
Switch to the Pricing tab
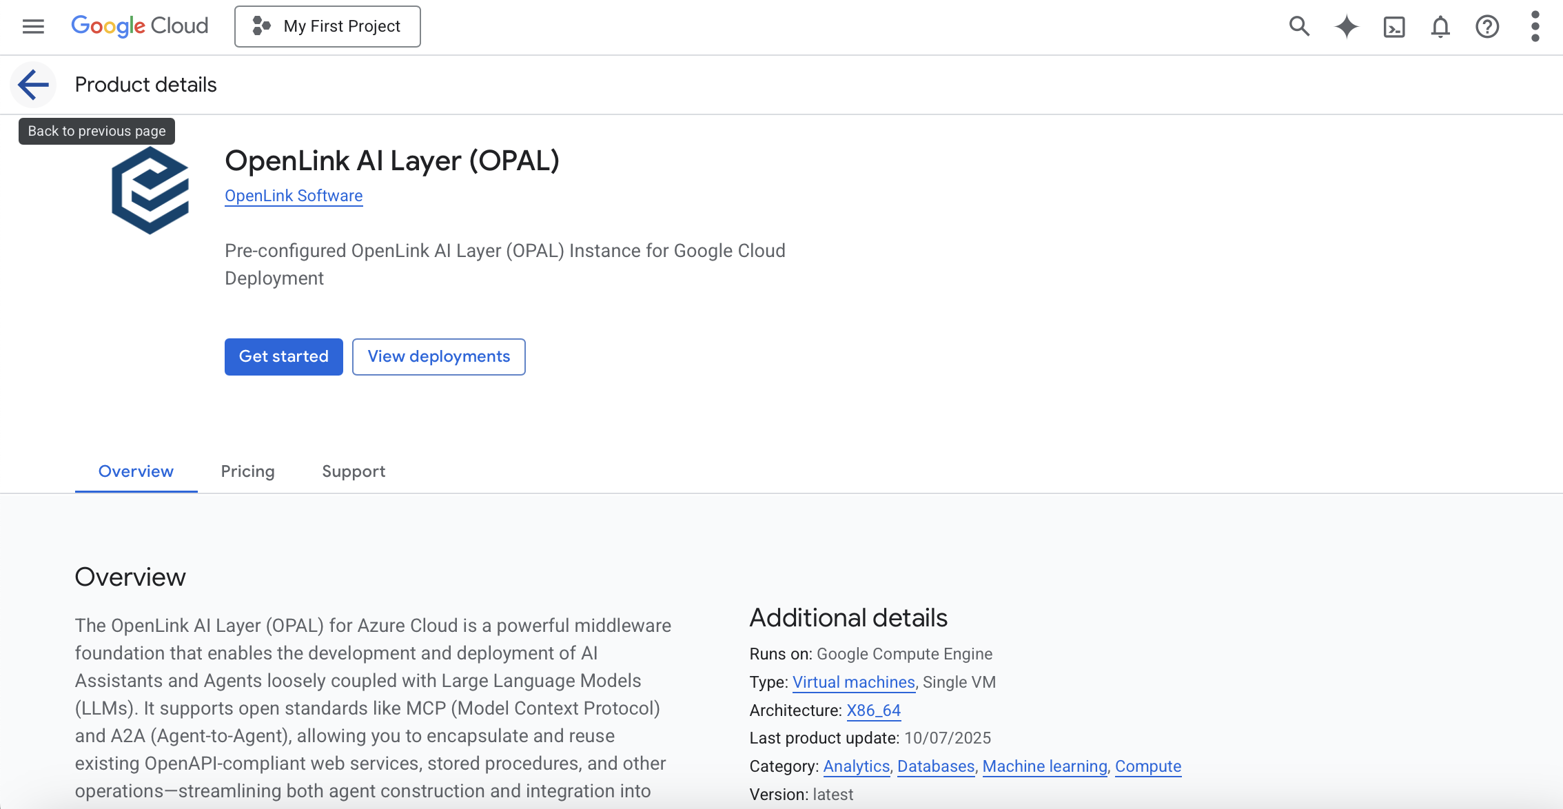tap(247, 471)
